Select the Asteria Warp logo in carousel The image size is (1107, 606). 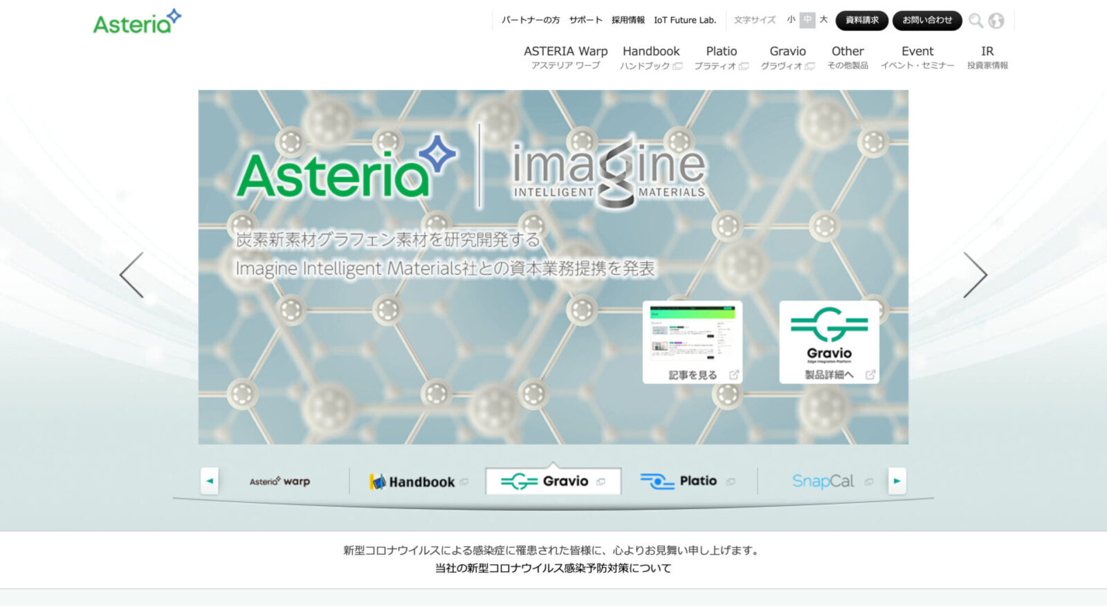coord(280,481)
